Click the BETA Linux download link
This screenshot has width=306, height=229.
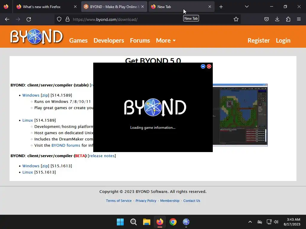pyautogui.click(x=27, y=172)
